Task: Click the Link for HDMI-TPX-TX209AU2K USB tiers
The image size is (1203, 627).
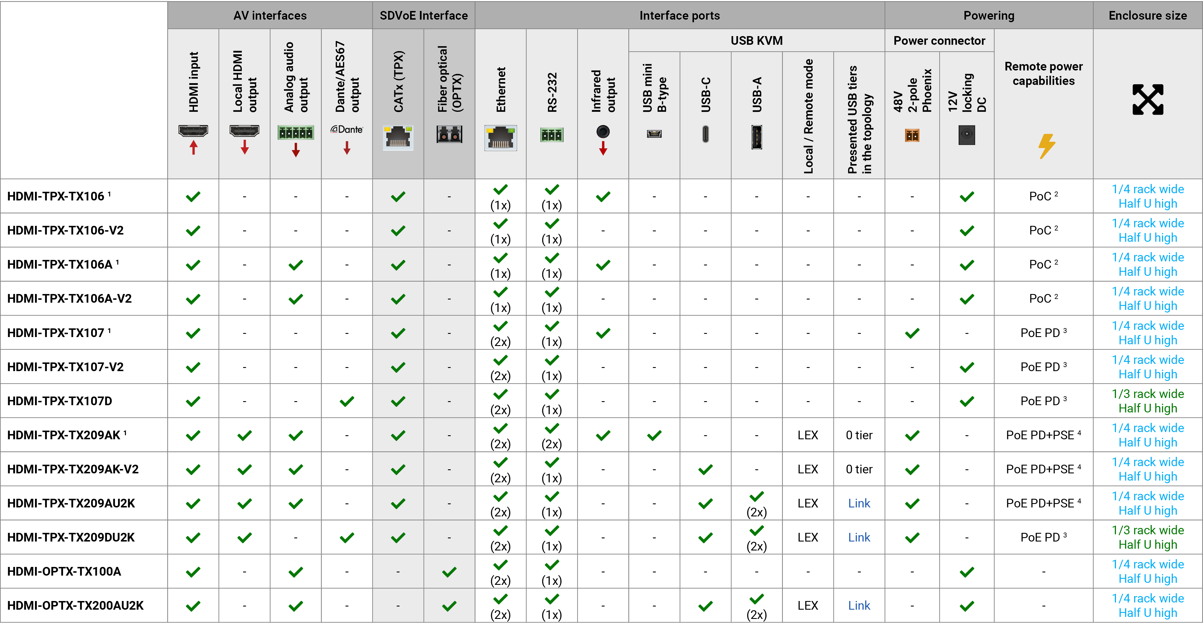Action: pos(859,503)
